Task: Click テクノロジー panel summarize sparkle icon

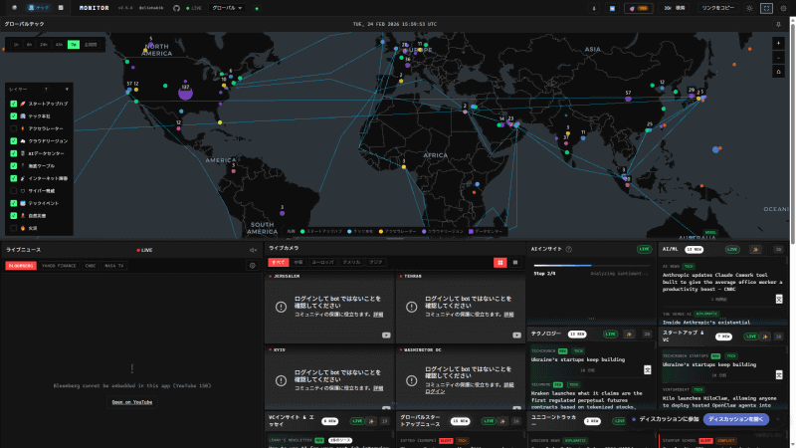Action: [629, 334]
